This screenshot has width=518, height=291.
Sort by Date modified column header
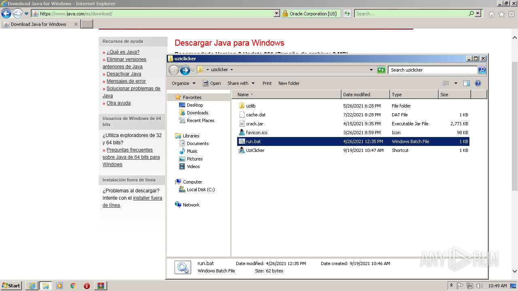coord(365,95)
